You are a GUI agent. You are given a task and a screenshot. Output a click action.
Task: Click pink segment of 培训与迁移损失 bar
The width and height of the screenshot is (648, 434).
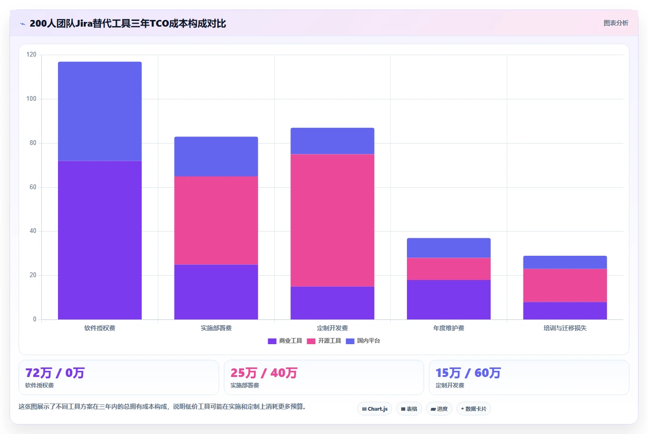[565, 286]
